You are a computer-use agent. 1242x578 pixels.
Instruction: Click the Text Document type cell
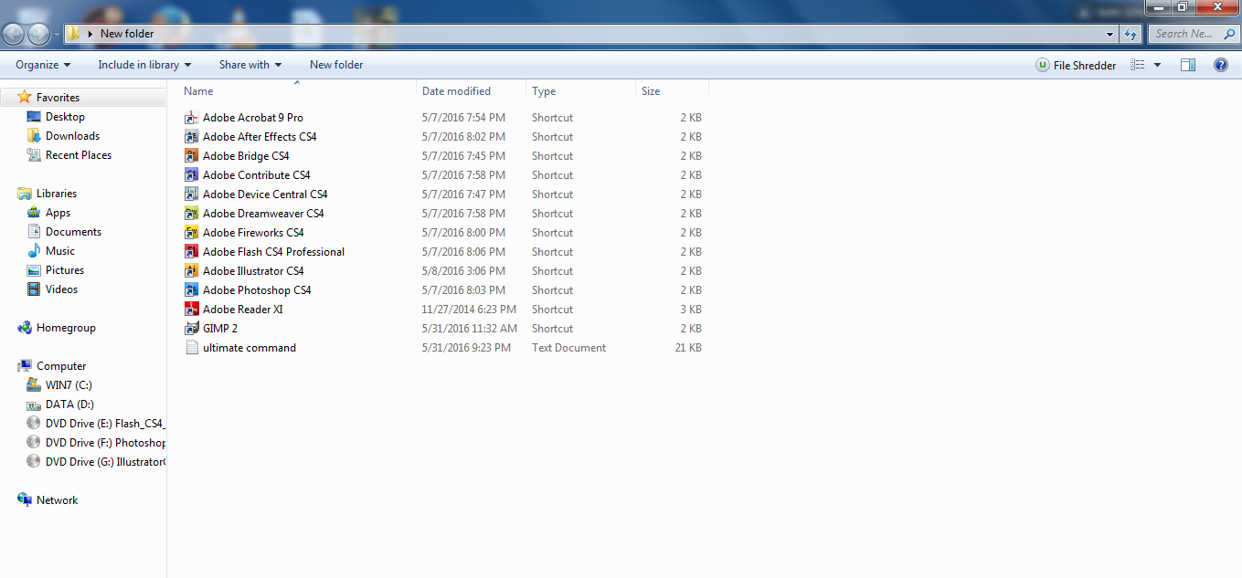(x=568, y=348)
